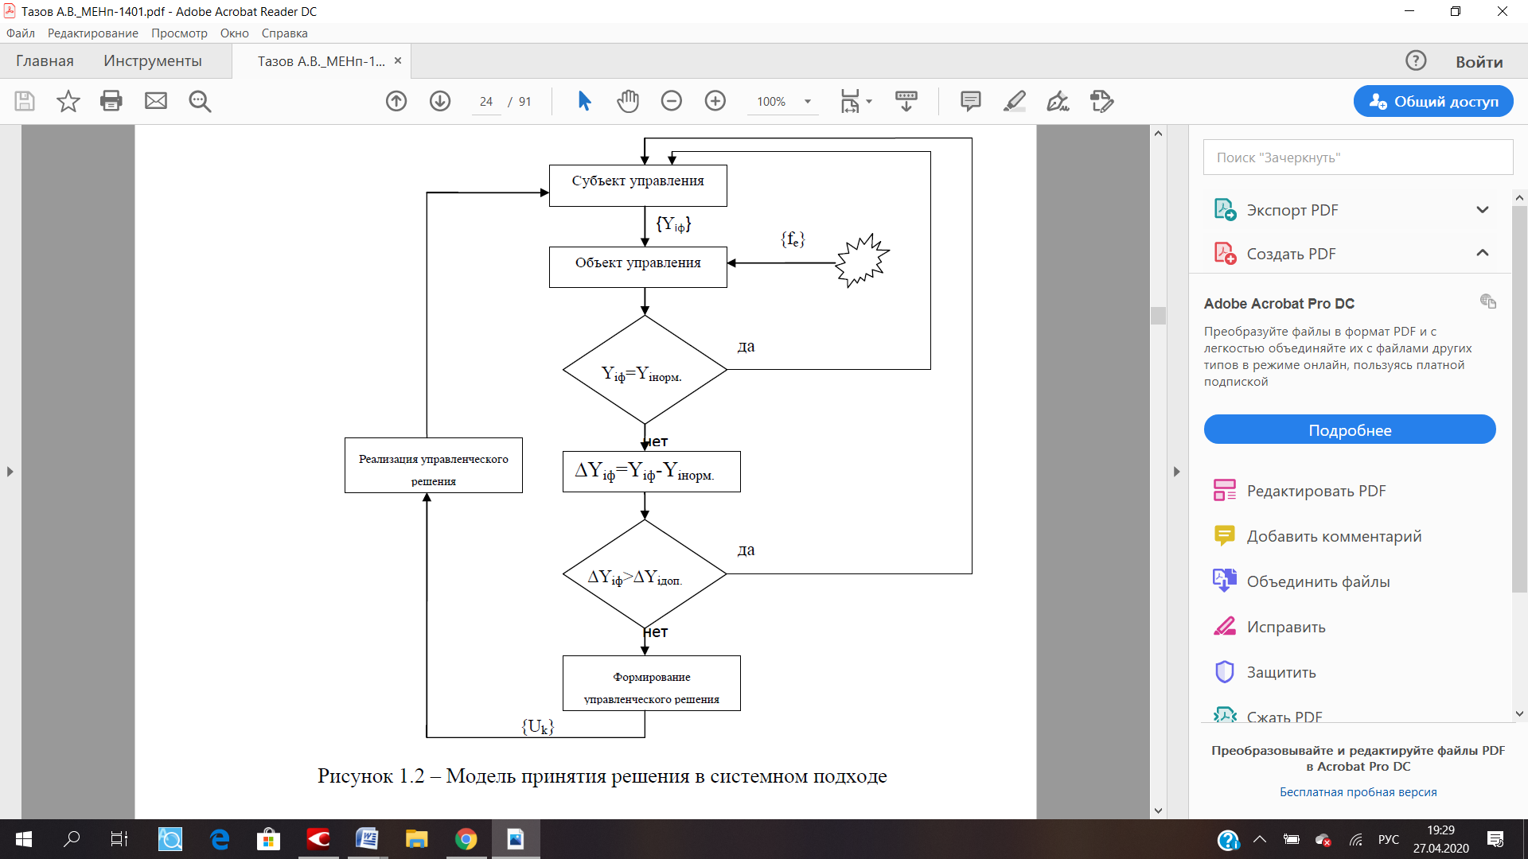Expand the Экспорт PDF section
This screenshot has height=859, width=1528.
click(1483, 210)
